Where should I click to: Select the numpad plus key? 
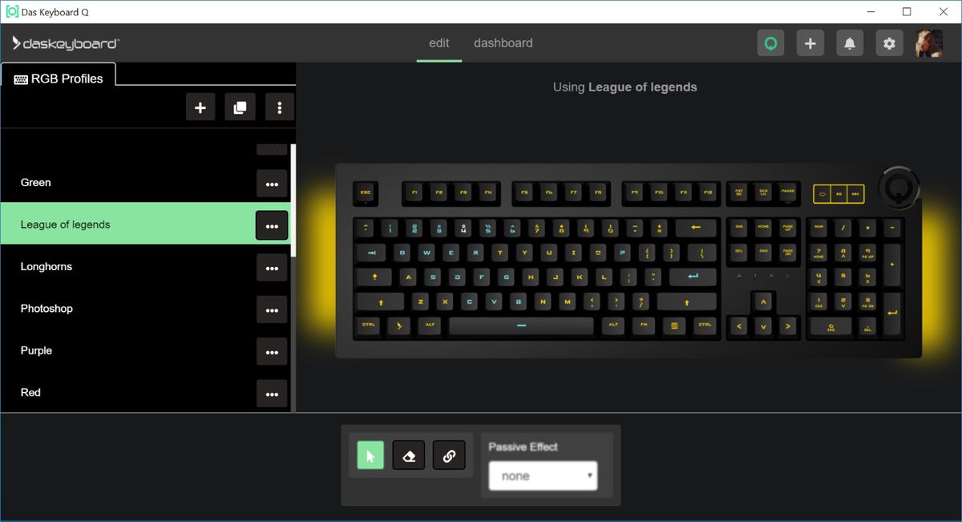click(891, 264)
